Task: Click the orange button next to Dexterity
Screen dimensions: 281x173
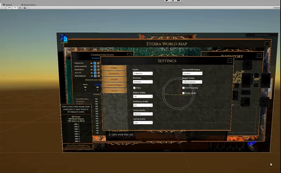Action: (98, 70)
